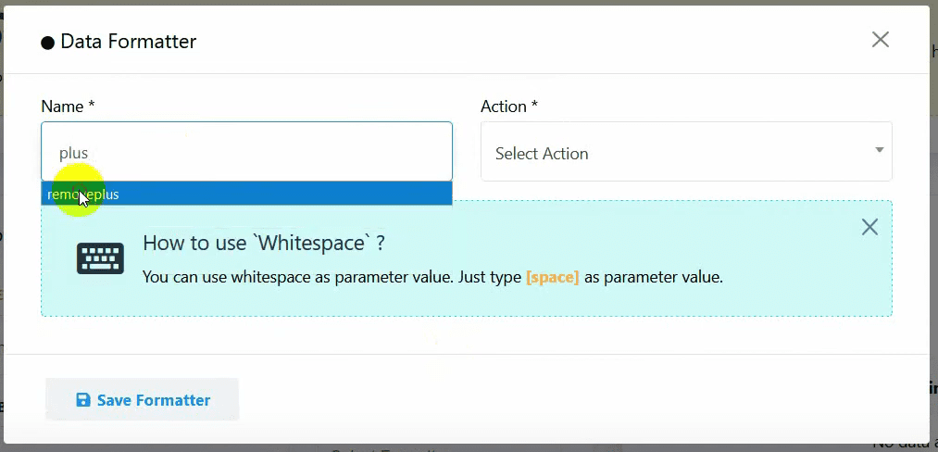The image size is (938, 452).
Task: Dismiss the Whitespace help banner
Action: click(869, 228)
